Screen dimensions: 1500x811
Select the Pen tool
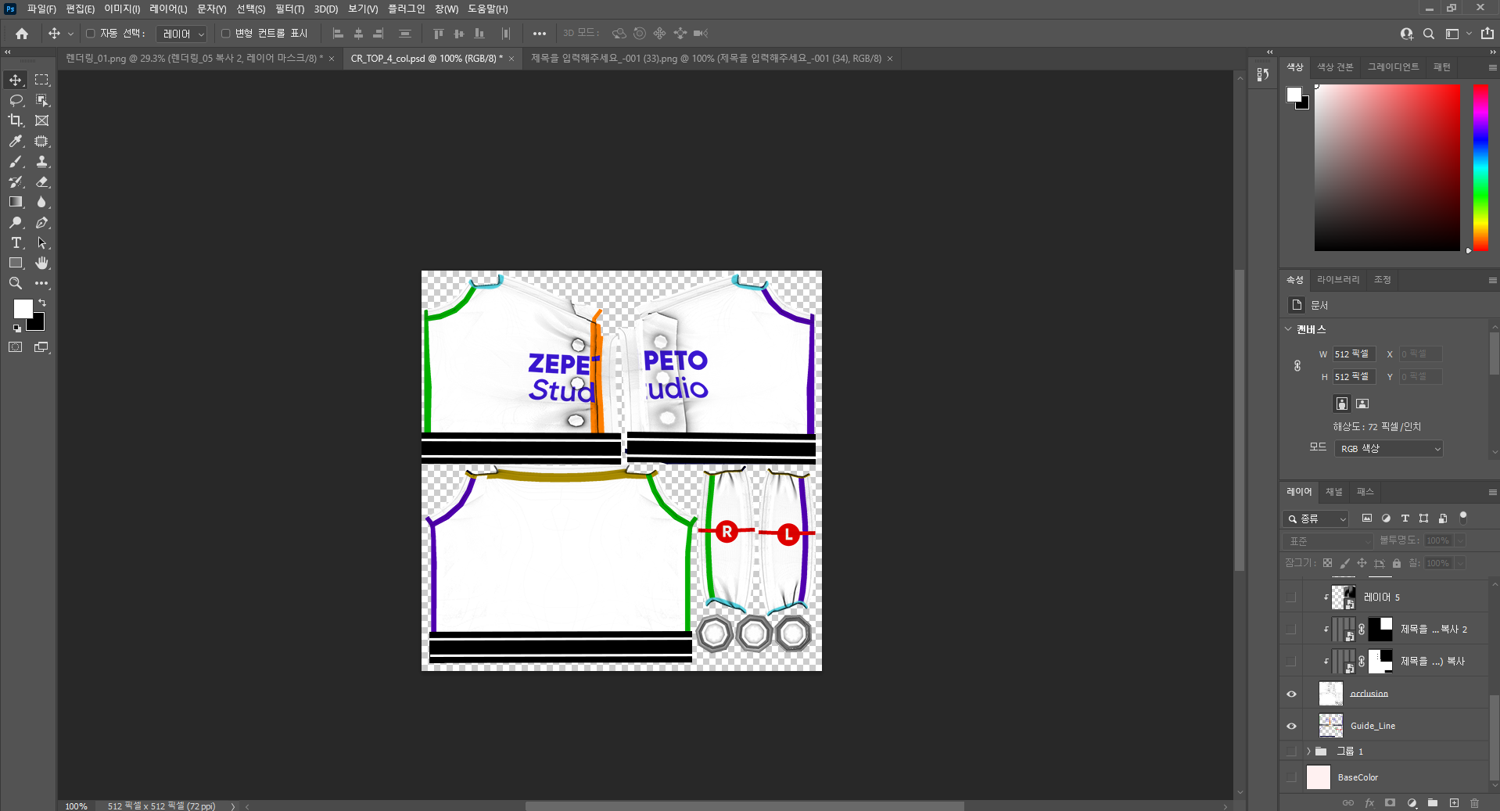pyautogui.click(x=42, y=222)
